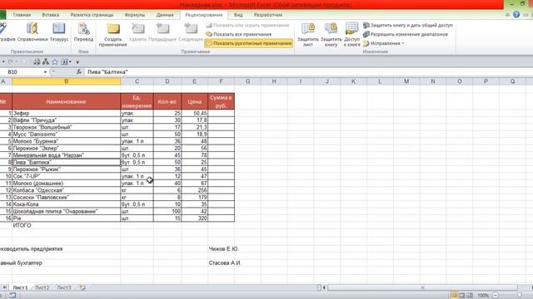The width and height of the screenshot is (533, 299).
Task: Click the Name Box showing B10
Action: (22, 72)
